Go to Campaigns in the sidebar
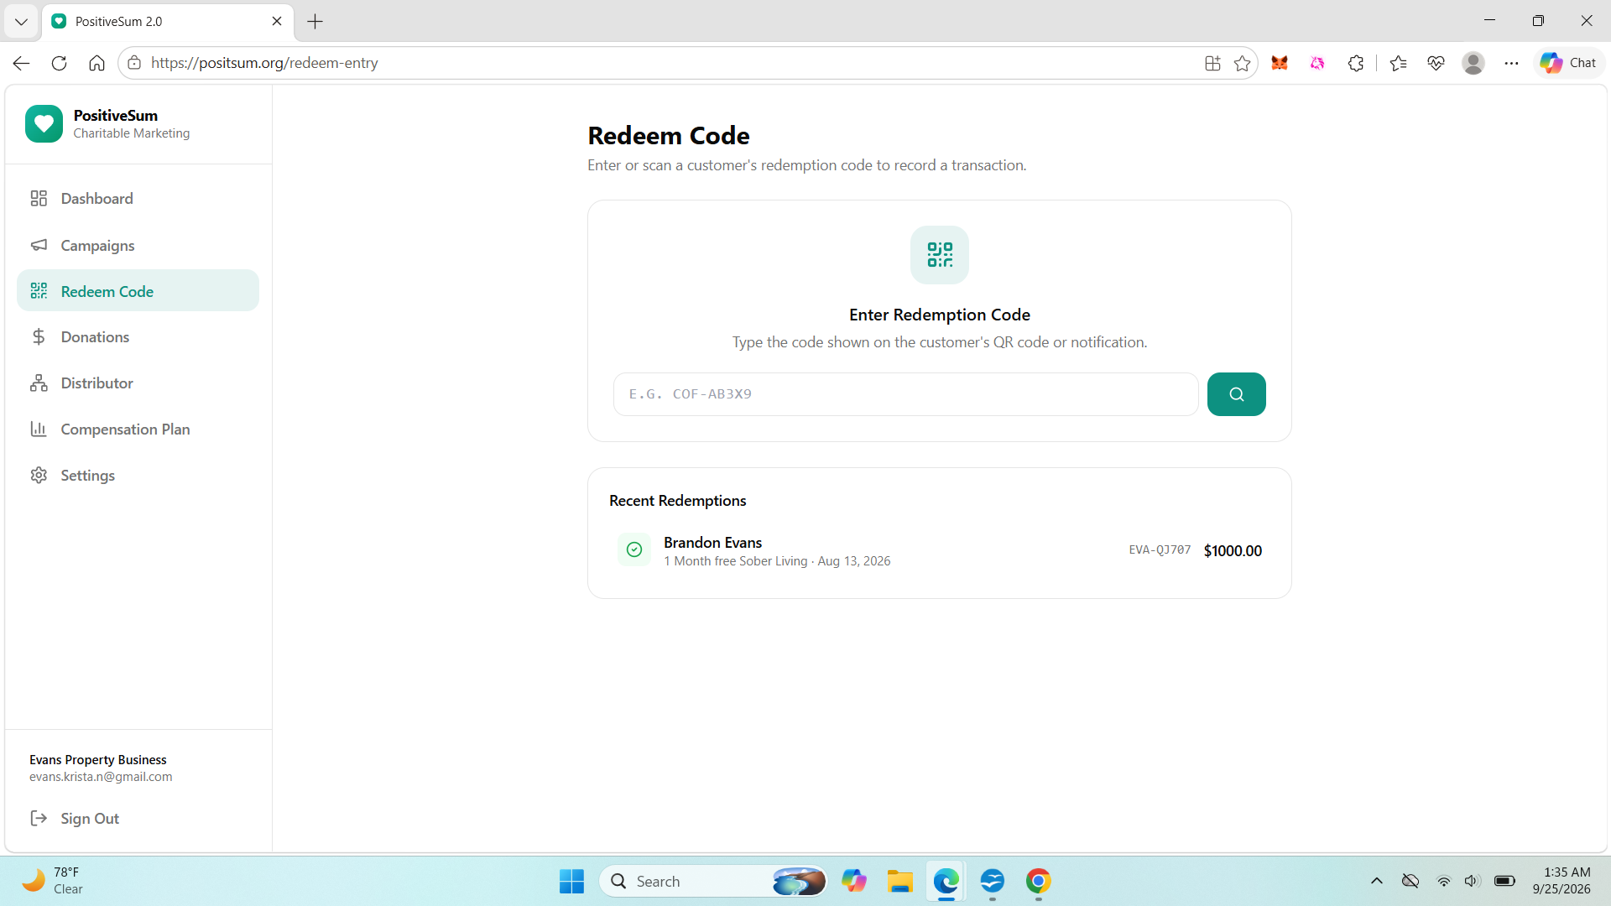Image resolution: width=1611 pixels, height=906 pixels. [138, 245]
